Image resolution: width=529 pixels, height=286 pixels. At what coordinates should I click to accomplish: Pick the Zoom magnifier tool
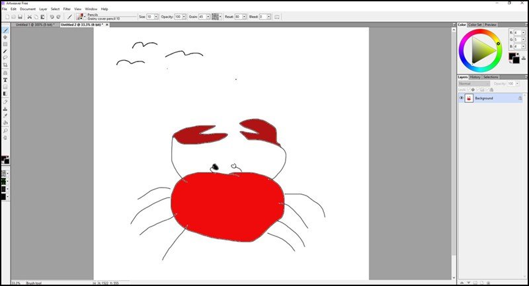pyautogui.click(x=5, y=130)
